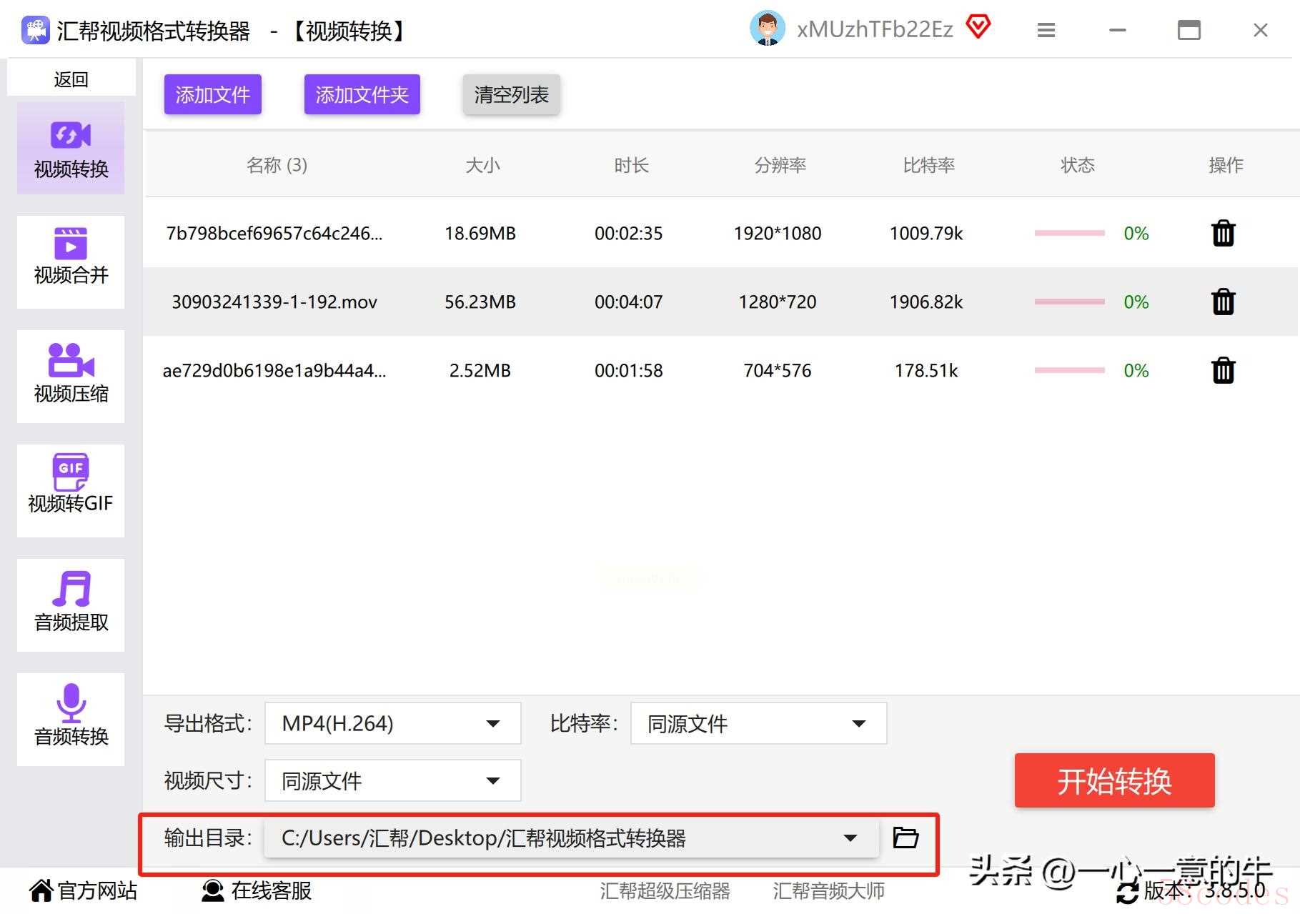1300x914 pixels.
Task: Click the 178.51k bitrate cell
Action: pyautogui.click(x=926, y=371)
